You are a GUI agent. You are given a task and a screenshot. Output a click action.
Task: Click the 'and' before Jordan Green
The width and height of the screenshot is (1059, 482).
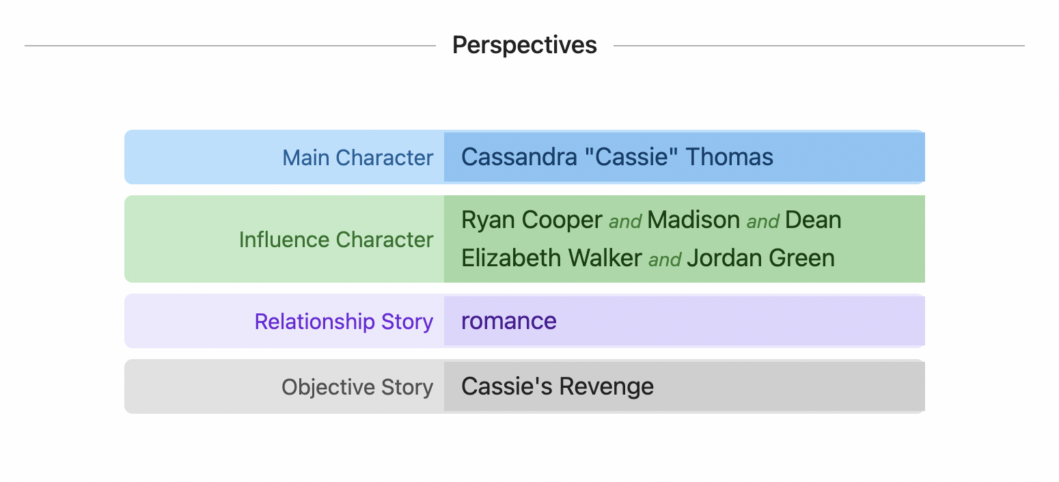665,259
